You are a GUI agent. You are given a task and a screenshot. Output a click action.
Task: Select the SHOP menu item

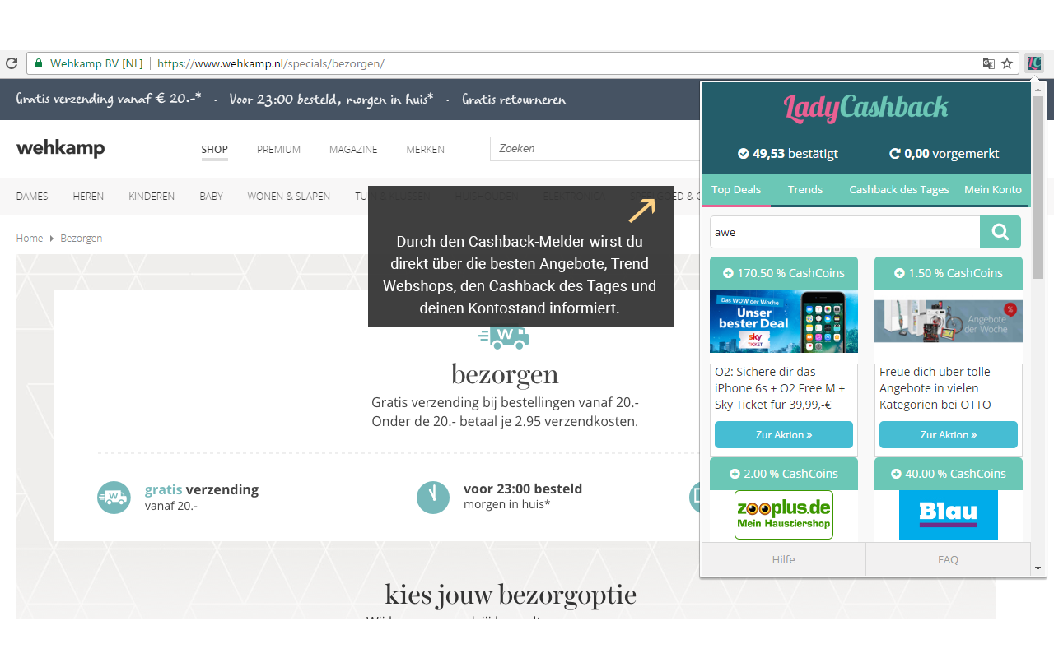(215, 150)
